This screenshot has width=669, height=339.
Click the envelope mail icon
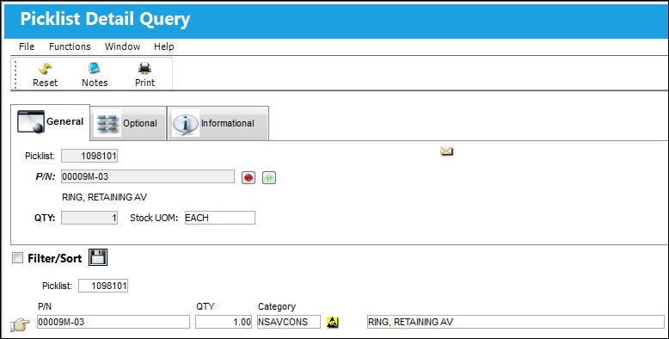[446, 151]
